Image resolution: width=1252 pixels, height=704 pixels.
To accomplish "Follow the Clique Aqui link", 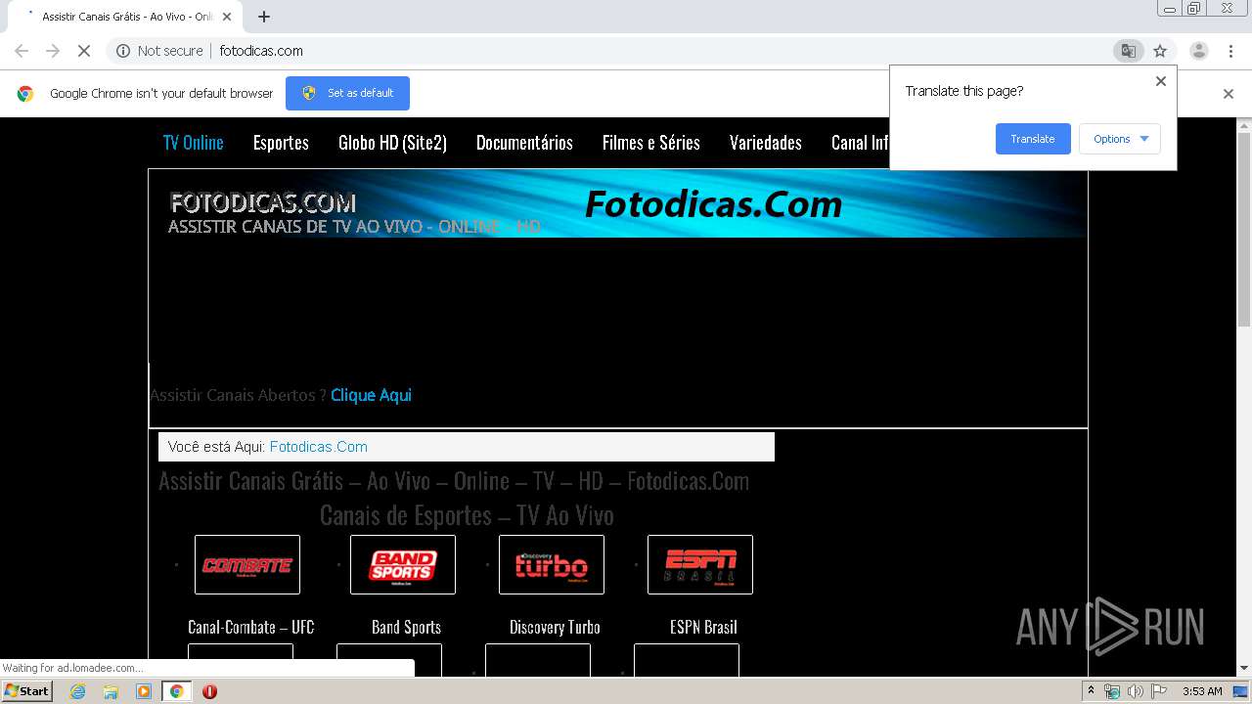I will coord(371,395).
